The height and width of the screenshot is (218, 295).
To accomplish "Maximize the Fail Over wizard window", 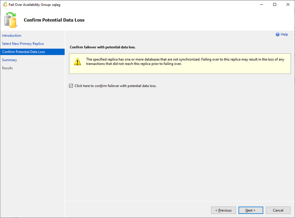I will coord(275,4).
